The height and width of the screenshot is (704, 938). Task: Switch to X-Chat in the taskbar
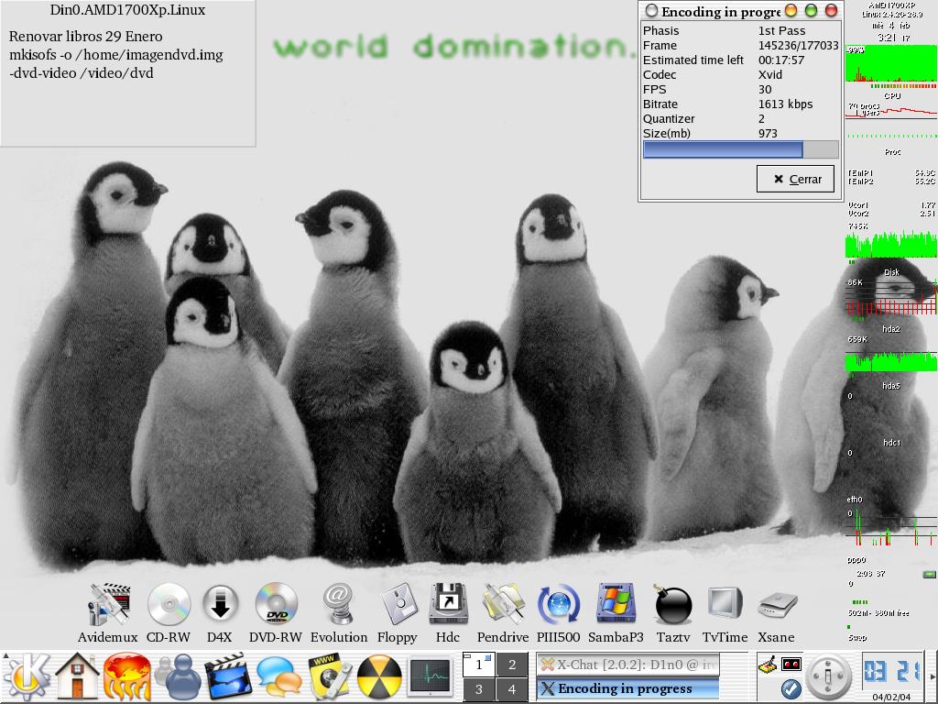click(627, 665)
